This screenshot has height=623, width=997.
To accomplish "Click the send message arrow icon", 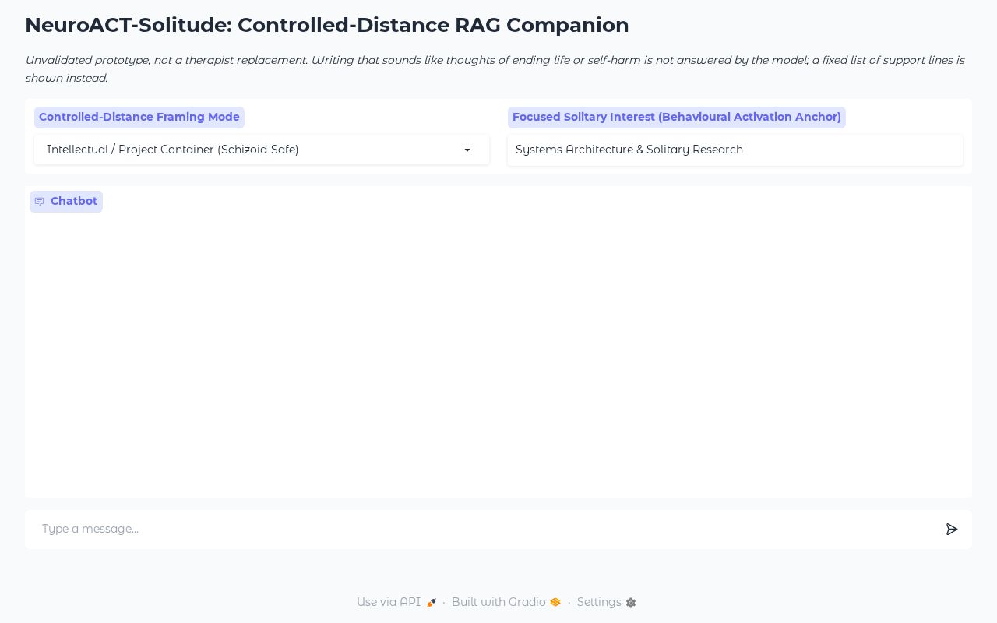I will [x=952, y=530].
